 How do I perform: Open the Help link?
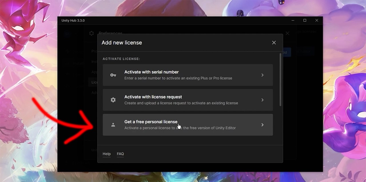[x=107, y=154]
